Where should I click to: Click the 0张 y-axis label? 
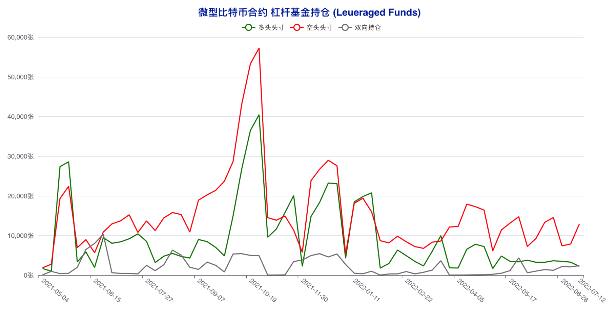click(x=28, y=276)
